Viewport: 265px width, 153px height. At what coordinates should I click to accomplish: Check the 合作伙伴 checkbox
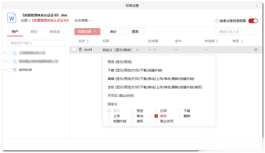(10, 69)
